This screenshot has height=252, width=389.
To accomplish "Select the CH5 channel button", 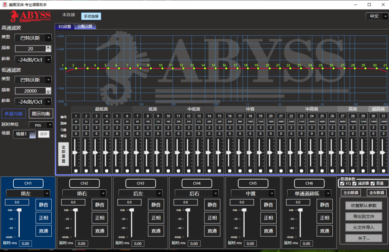I will (253, 183).
